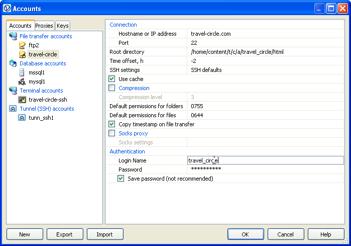This screenshot has width=351, height=246.
Task: Click the tunn_ssh1 tunnel icon
Action: [22, 118]
